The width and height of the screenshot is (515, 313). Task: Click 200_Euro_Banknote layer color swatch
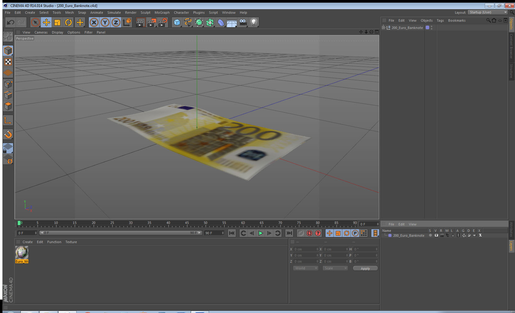click(390, 236)
